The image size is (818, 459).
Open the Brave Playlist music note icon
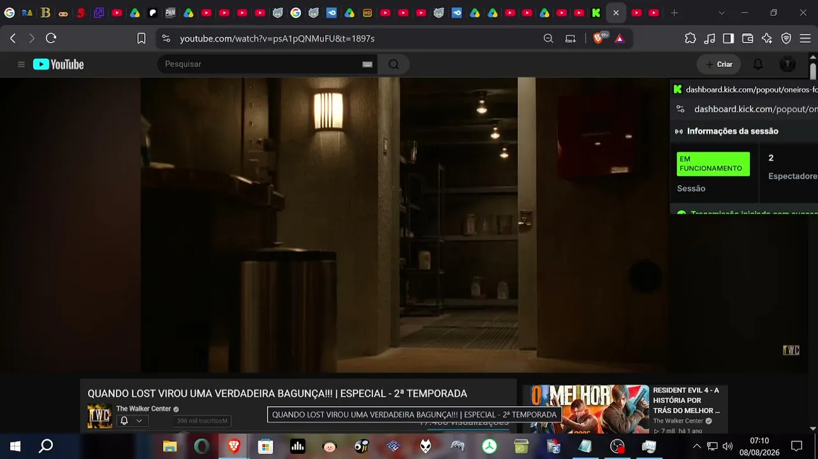tap(710, 38)
